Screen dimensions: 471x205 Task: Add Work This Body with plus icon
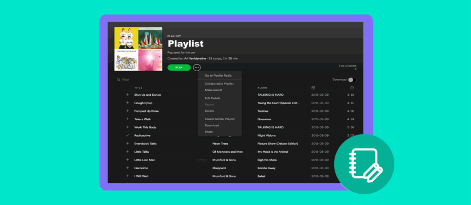pyautogui.click(x=127, y=127)
